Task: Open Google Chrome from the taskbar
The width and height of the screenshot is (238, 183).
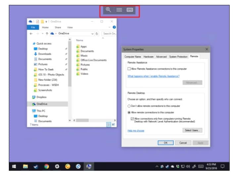Action: 46,166
